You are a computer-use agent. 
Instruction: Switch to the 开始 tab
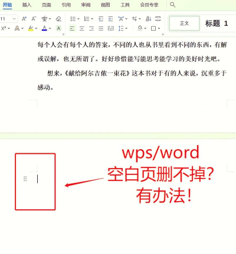(7, 5)
